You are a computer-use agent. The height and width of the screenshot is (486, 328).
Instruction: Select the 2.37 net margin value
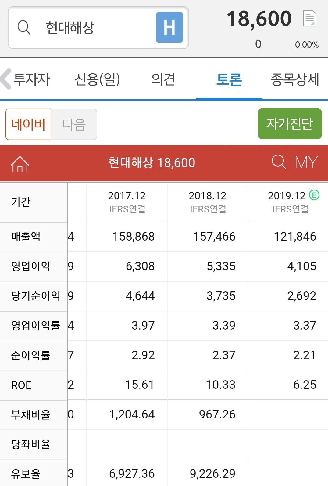pos(224,355)
